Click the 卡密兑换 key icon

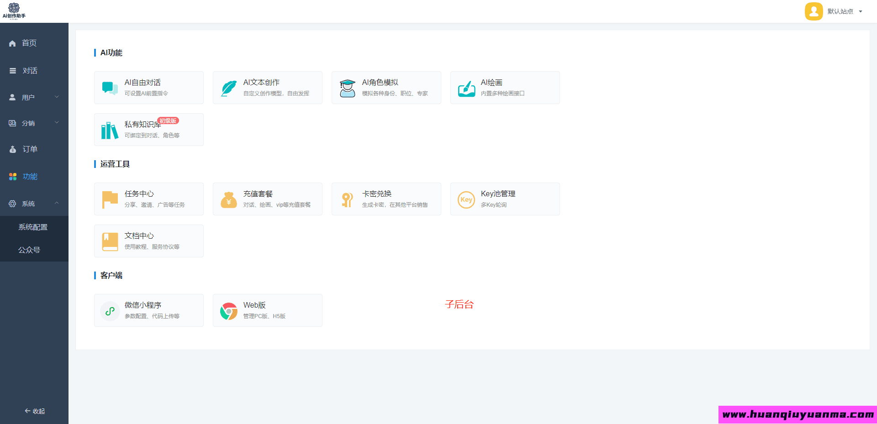tap(347, 199)
